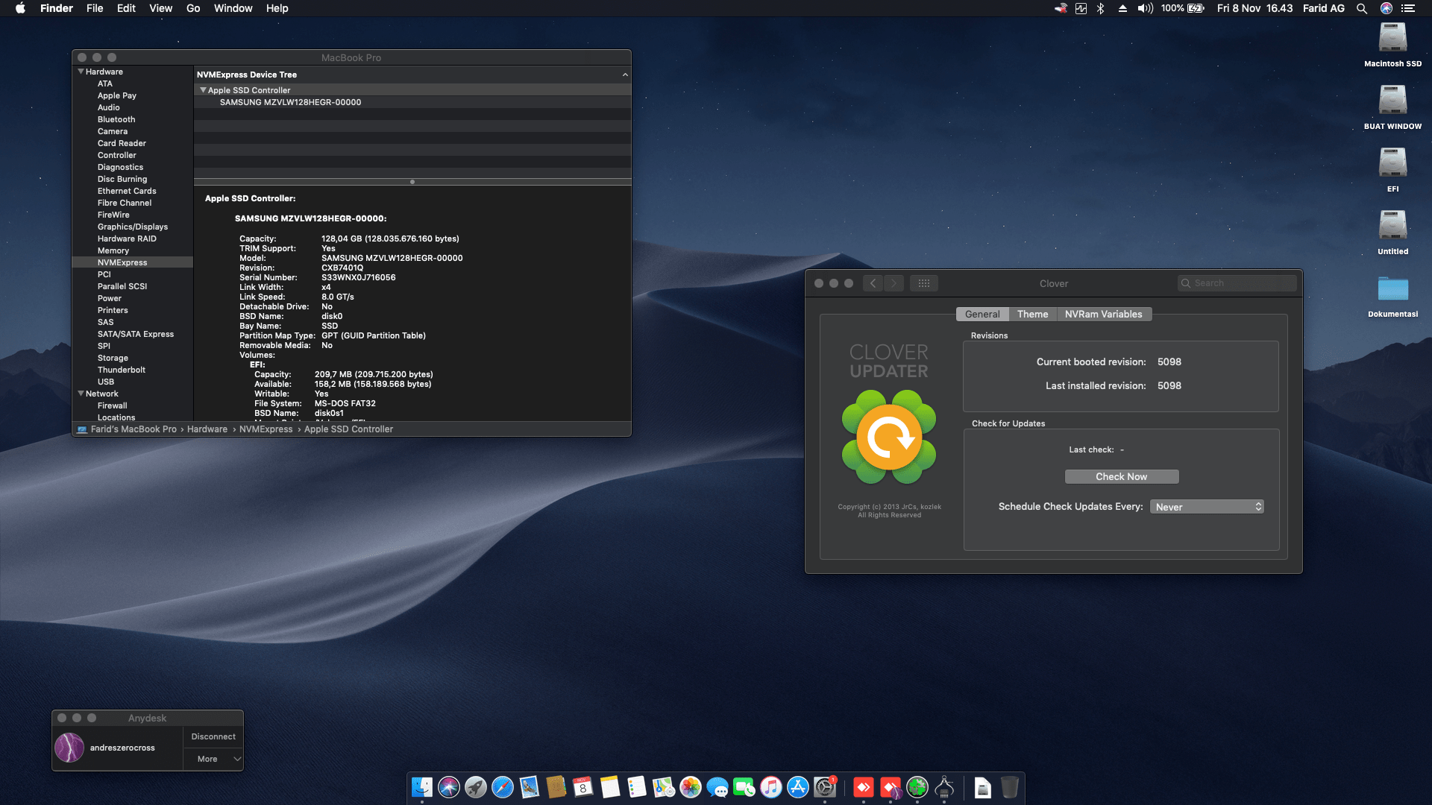Open the App Store from the Dock
1432x805 pixels.
point(799,788)
